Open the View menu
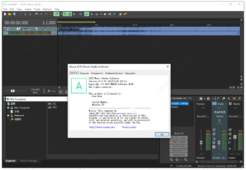 19,9
